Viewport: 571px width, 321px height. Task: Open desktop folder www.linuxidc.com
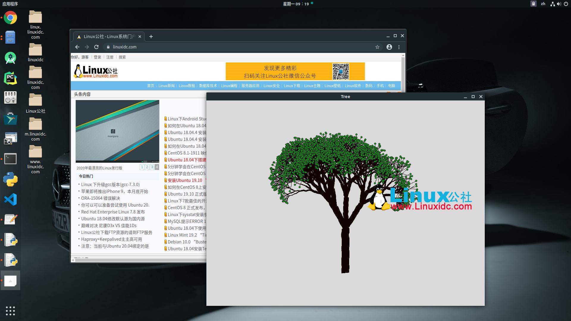click(x=35, y=160)
